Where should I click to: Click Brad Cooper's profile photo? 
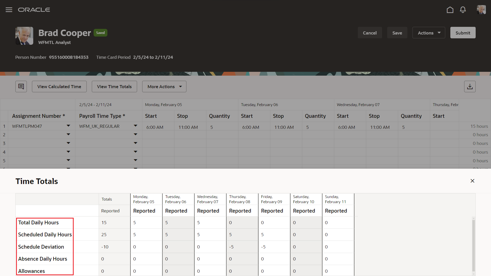click(x=24, y=36)
